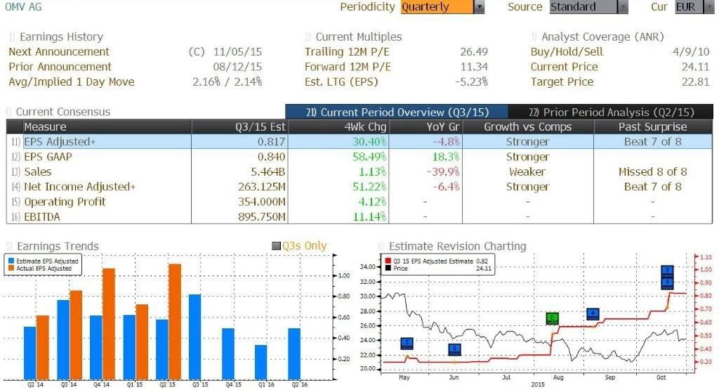Click orange Actual EPS Adjusted legend swatch
Viewport: 719px width, 390px height.
[x=11, y=268]
